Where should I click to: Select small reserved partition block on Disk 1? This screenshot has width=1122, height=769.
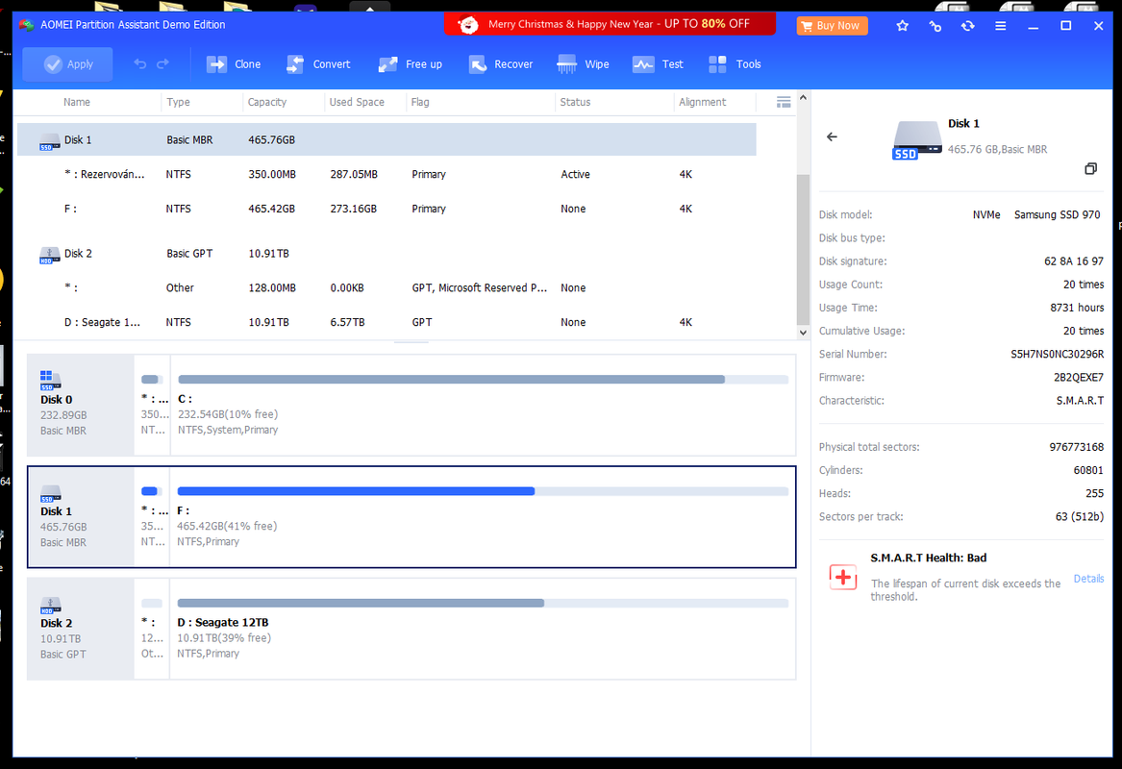coord(153,516)
